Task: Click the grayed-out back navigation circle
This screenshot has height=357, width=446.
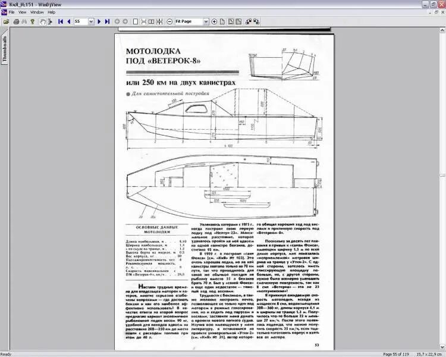Action: coord(117,21)
